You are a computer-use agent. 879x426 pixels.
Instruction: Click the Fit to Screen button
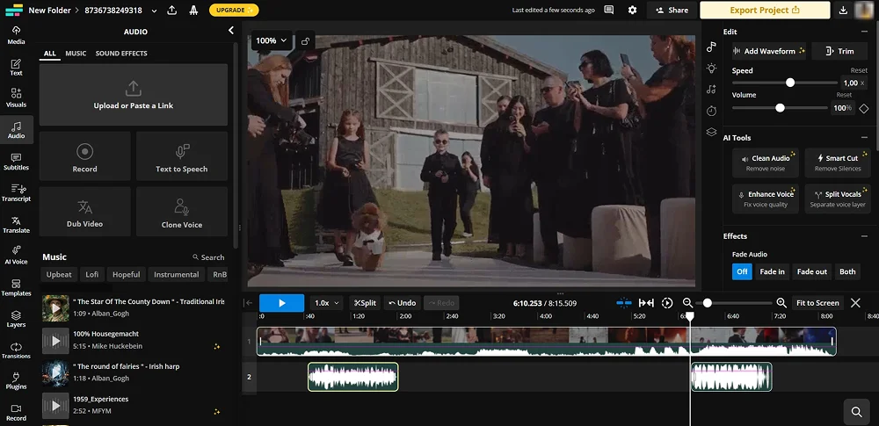tap(817, 303)
